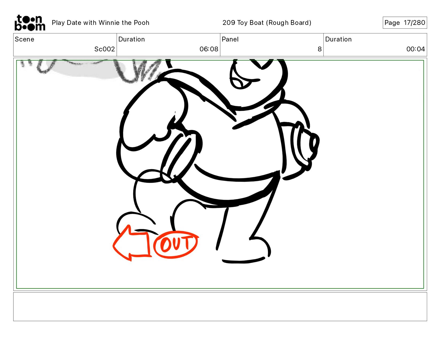Click the red left-pointing arrow
The image size is (441, 341).
click(131, 243)
